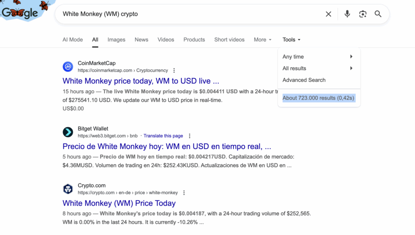The width and height of the screenshot is (415, 235).
Task: Click the magnifying glass search icon
Action: [x=378, y=14]
